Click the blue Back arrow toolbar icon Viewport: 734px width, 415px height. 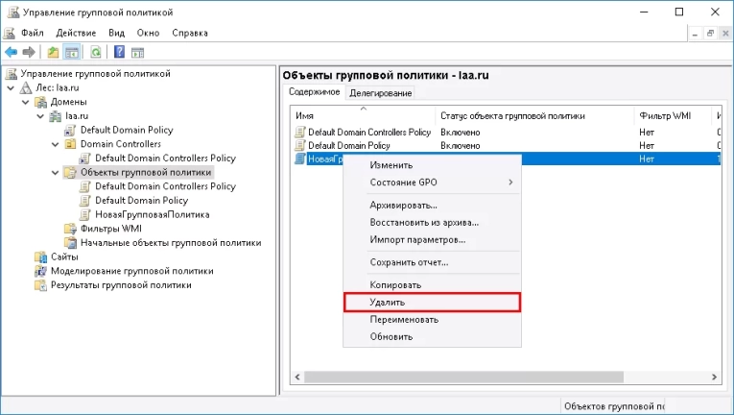tap(11, 52)
